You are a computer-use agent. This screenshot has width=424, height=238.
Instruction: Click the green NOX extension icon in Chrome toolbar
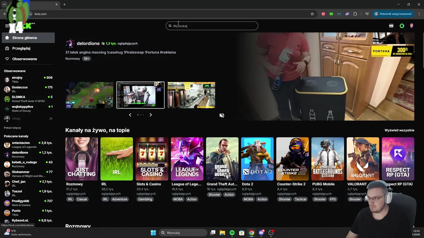coord(331,14)
